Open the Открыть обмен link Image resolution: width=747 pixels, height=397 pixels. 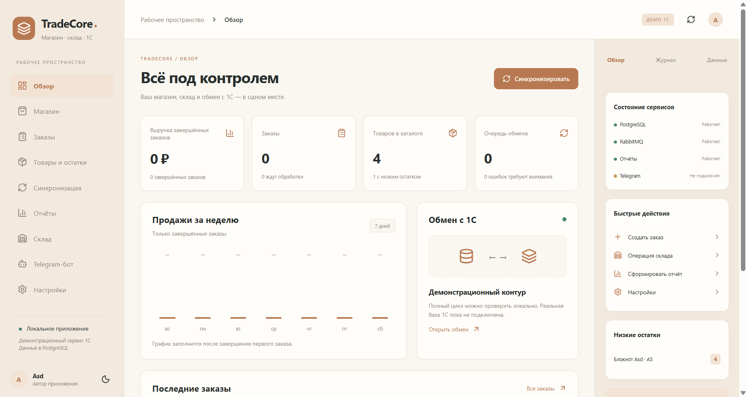pos(454,329)
